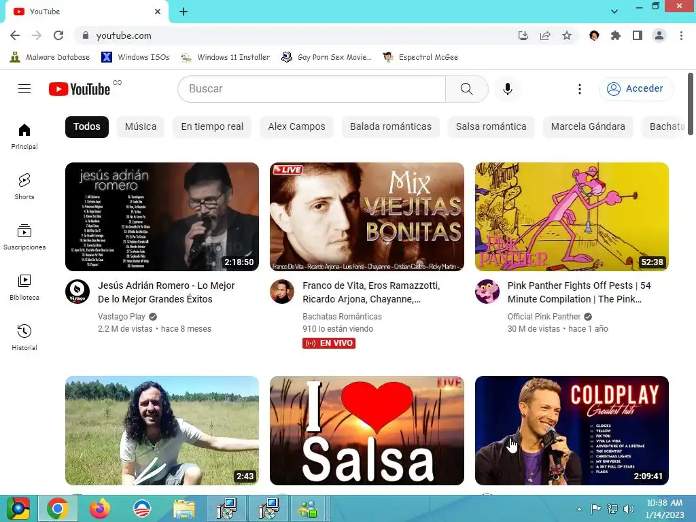This screenshot has height=522, width=696.
Task: Show hidden system tray icons arrow
Action: click(x=579, y=509)
